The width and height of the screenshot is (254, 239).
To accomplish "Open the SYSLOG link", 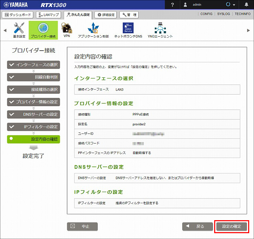I will click(223, 14).
